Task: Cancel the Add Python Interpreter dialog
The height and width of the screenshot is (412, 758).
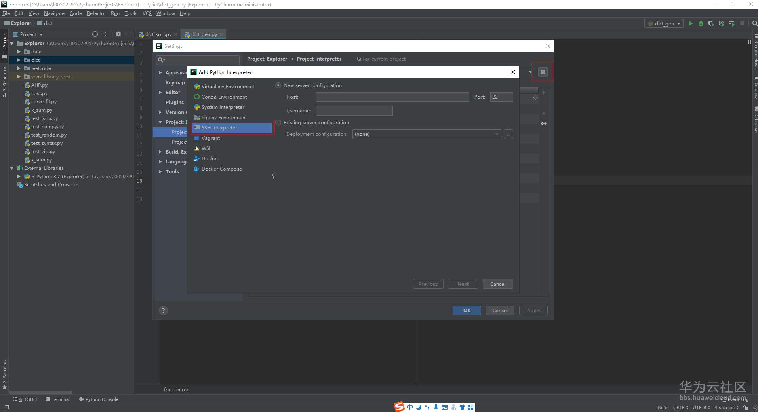Action: [498, 284]
